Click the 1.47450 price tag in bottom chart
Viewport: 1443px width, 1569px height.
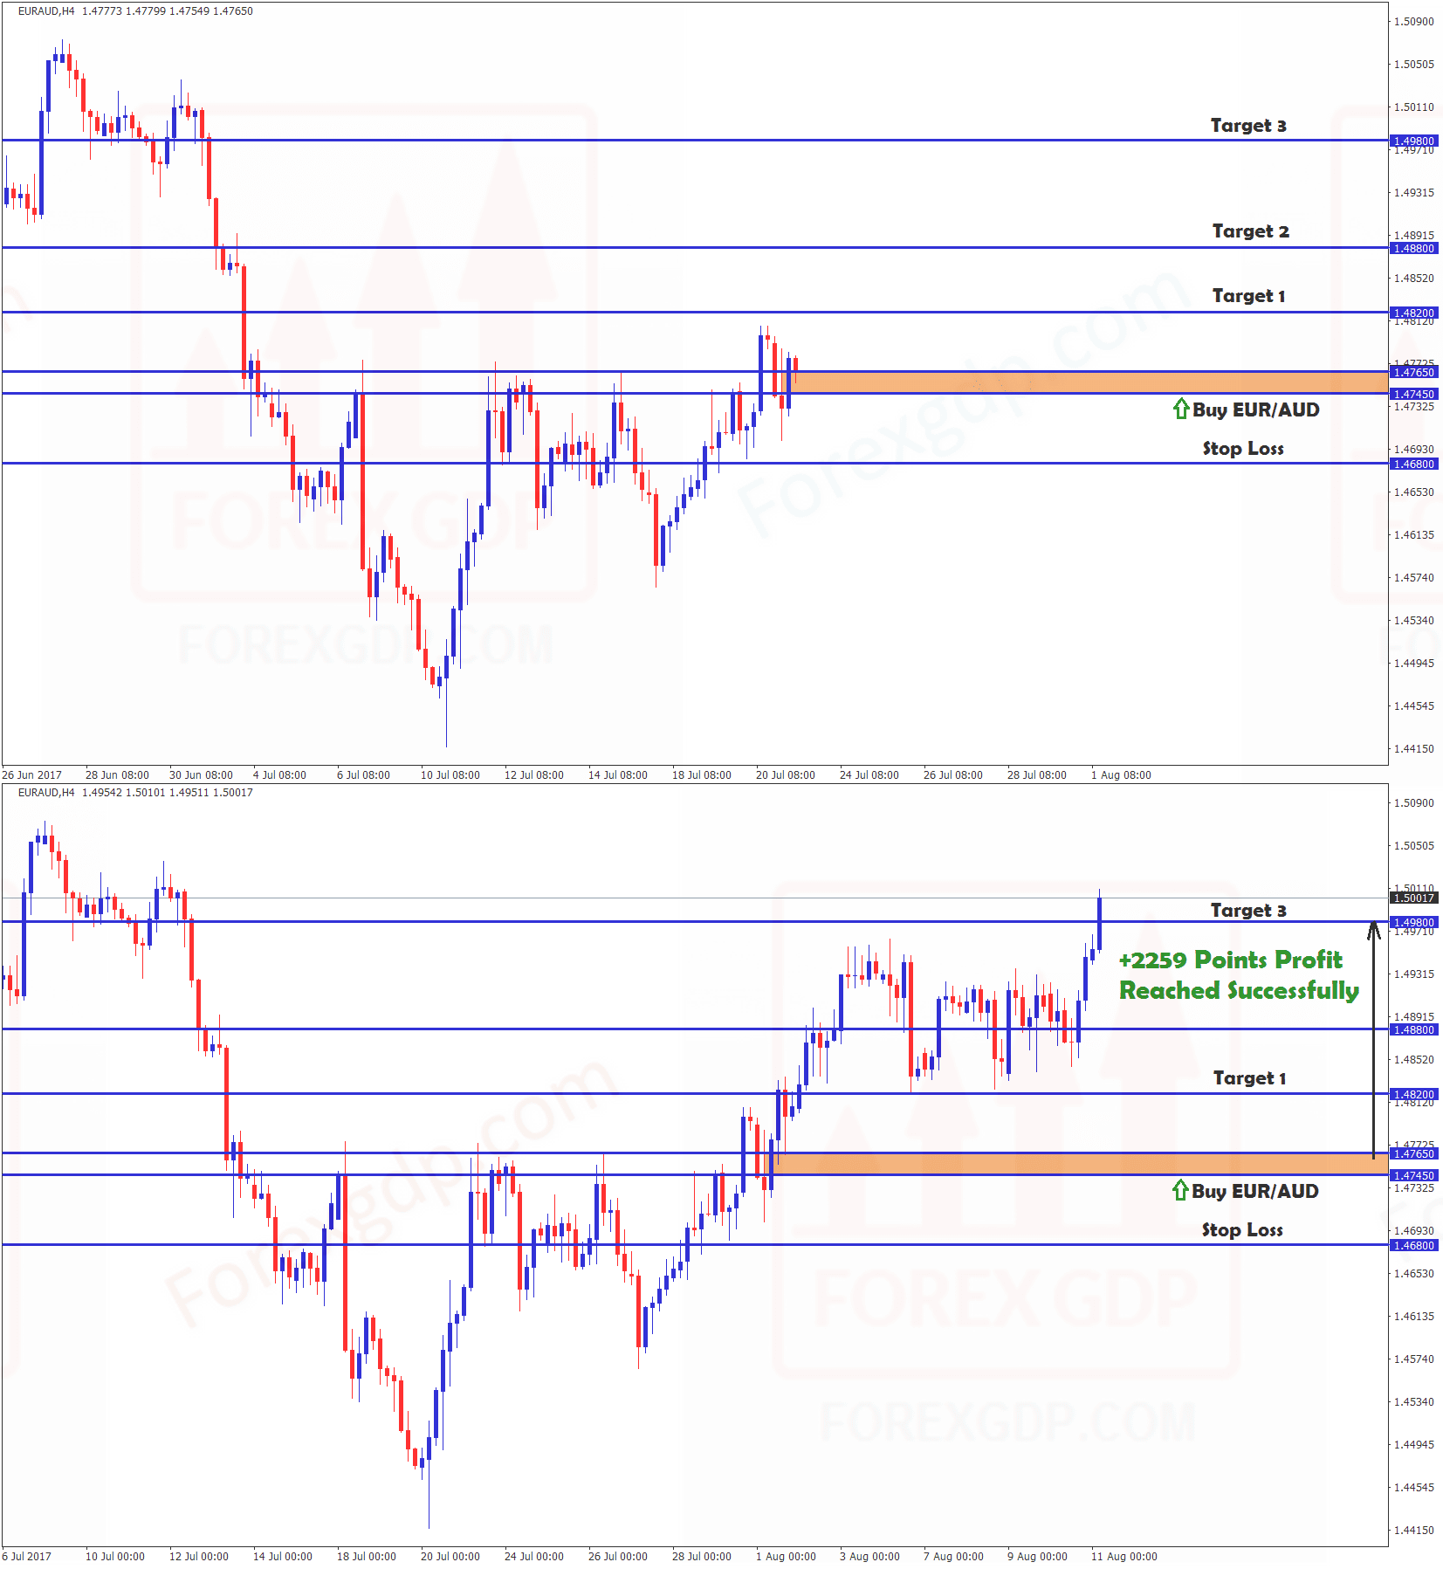[1413, 1175]
